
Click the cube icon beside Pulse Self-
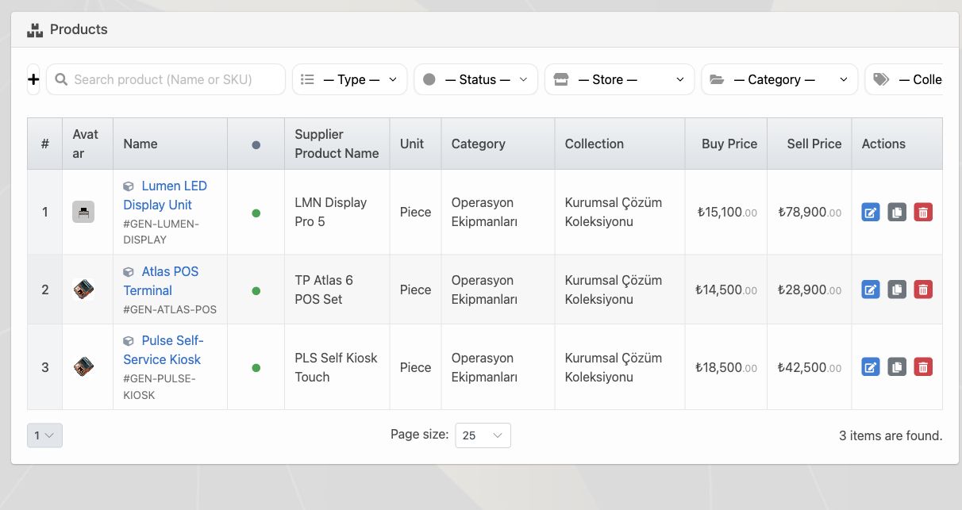[129, 341]
